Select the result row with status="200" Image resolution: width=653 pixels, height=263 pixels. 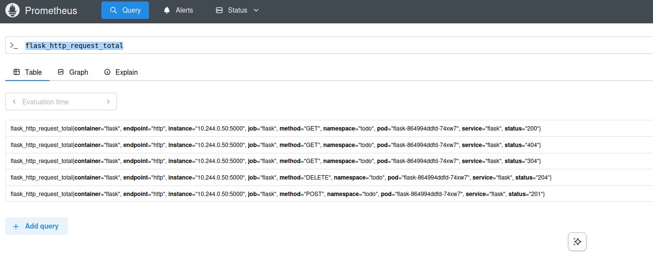click(329, 129)
